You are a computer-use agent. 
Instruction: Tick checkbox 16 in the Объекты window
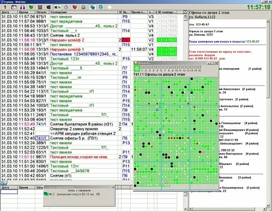199,67
